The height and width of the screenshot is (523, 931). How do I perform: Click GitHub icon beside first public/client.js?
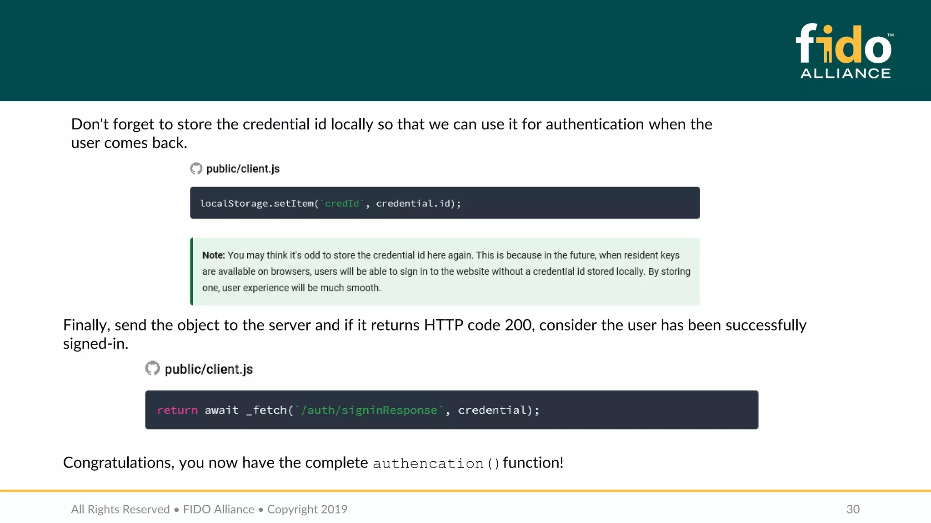point(196,169)
